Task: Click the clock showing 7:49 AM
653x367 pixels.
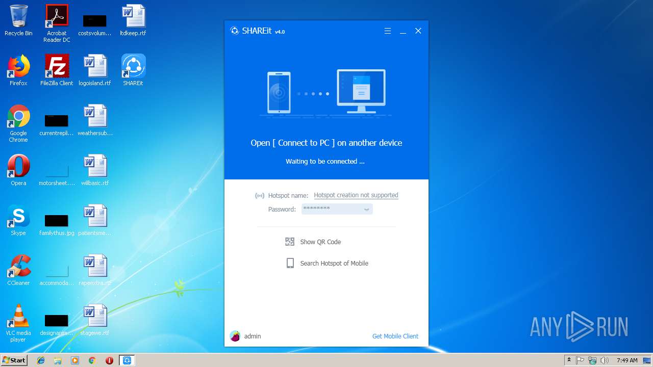Action: pos(627,360)
